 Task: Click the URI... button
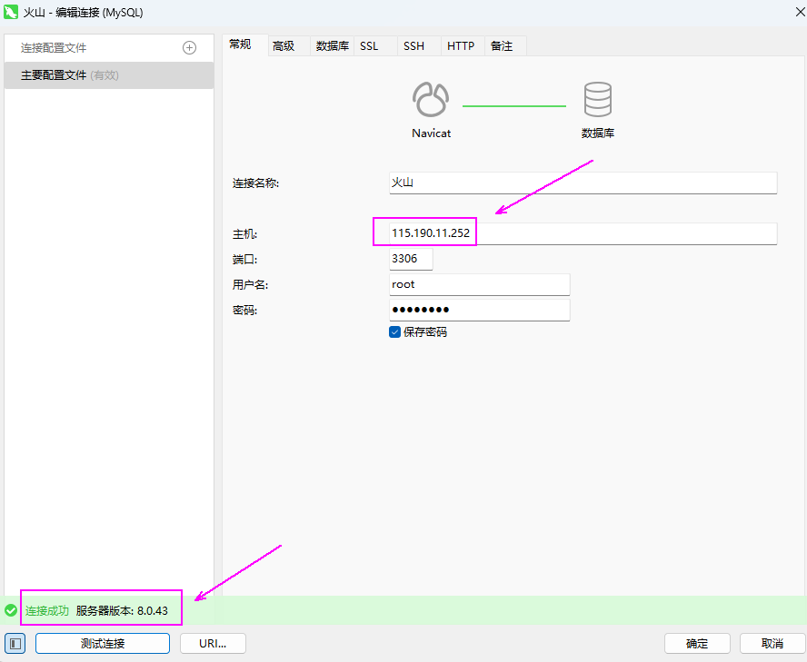(x=213, y=644)
